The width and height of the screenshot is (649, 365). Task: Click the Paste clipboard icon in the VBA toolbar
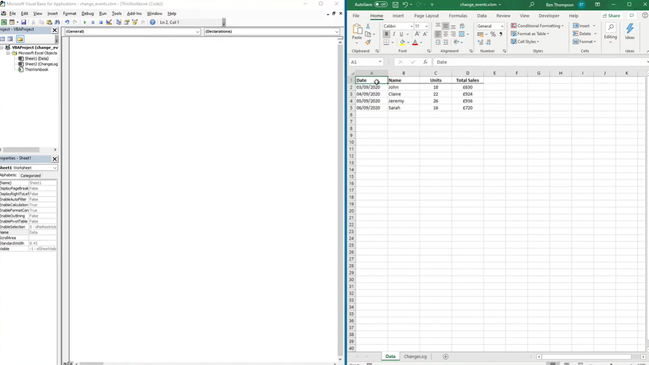coord(49,22)
